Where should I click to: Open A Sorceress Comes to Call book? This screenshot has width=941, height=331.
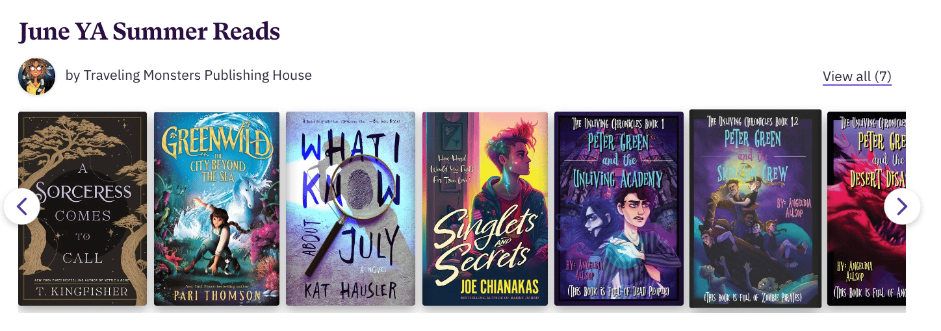point(83,208)
